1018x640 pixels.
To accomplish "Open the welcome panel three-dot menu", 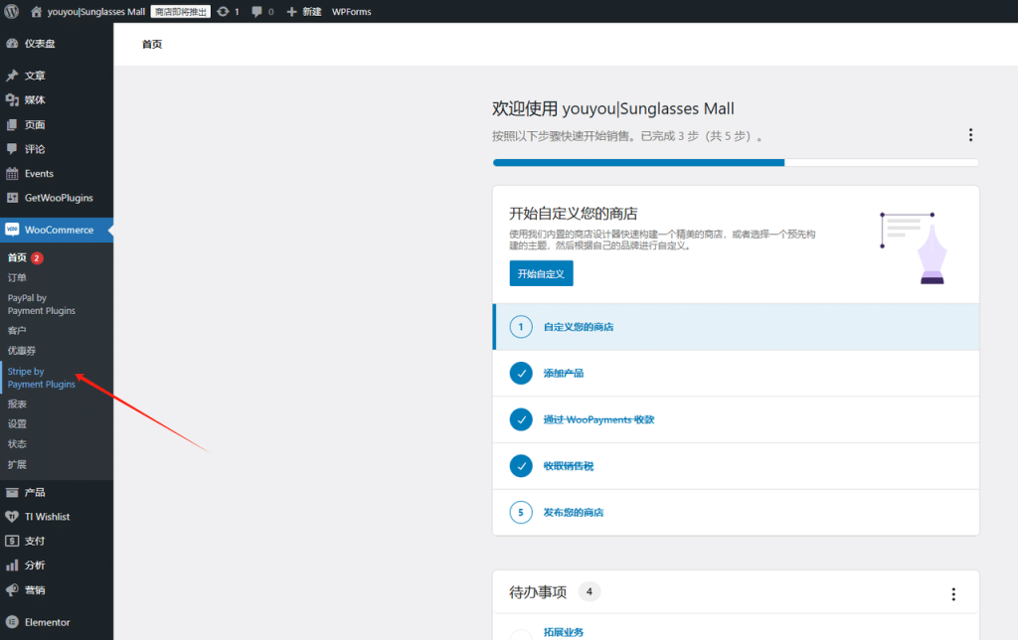I will 970,134.
